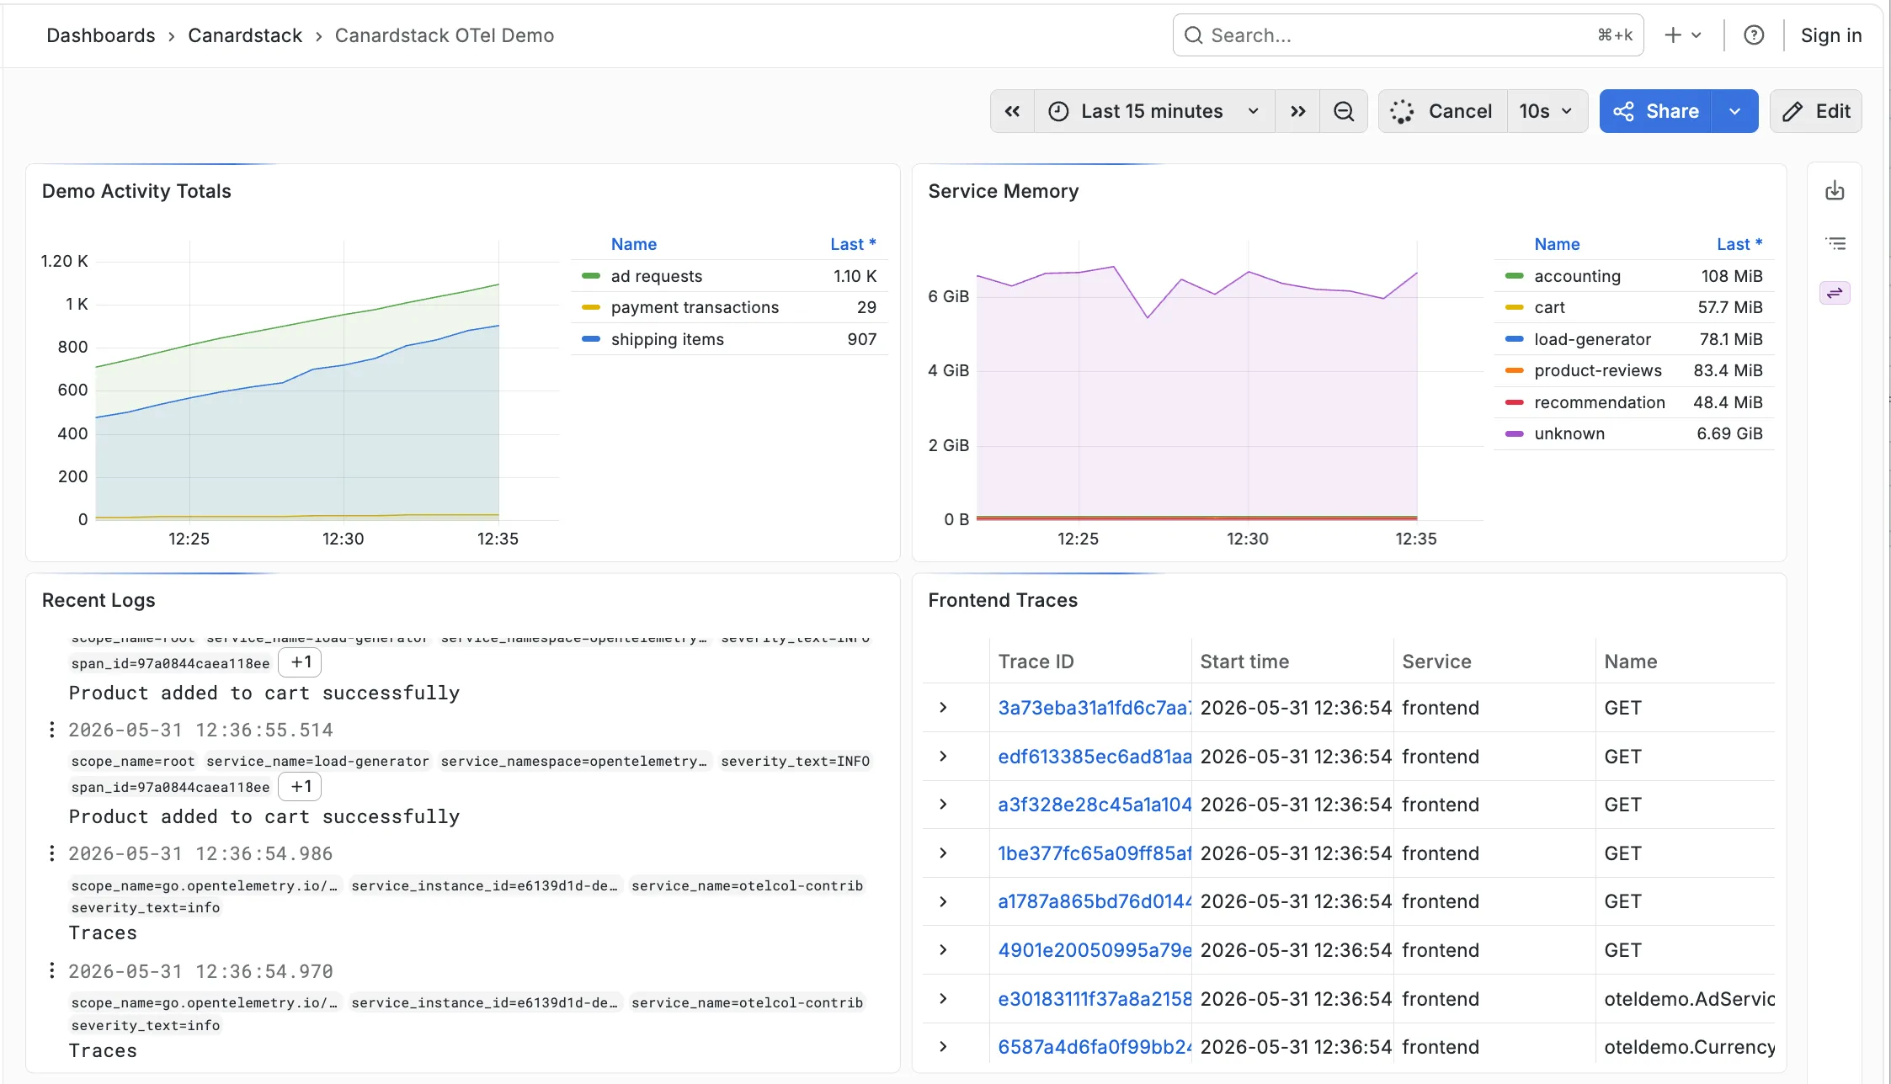
Task: Click the Share button
Action: [x=1656, y=111]
